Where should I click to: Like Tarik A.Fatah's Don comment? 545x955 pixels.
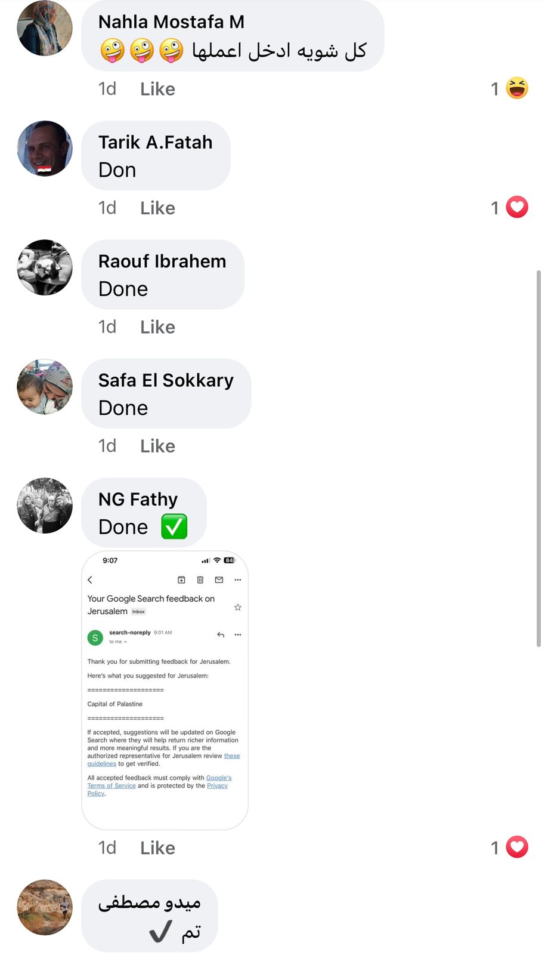[x=157, y=208]
